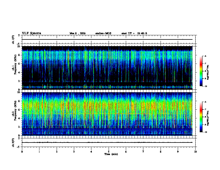Click time axis tick label '0'
Viewport: 220px width, 170px height.
tap(22, 152)
